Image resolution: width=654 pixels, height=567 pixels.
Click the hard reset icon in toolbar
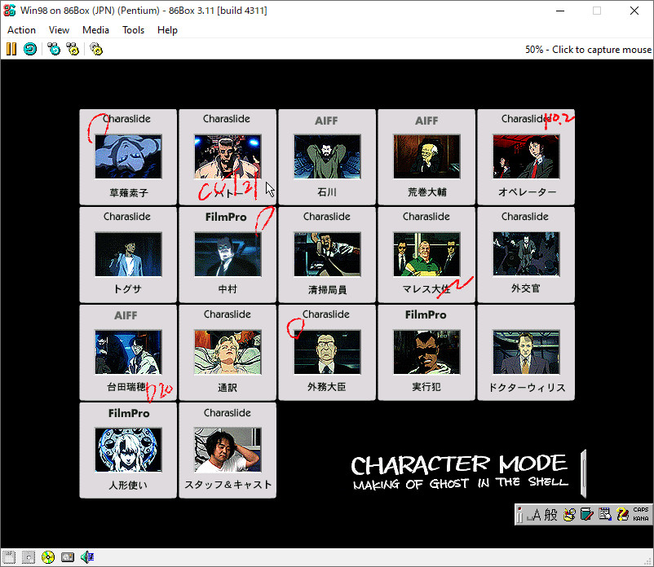tap(30, 49)
